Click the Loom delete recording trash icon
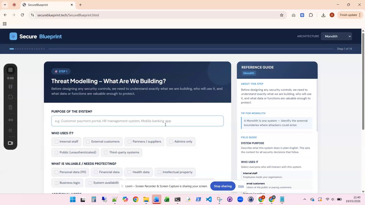This screenshot has height=205, width=365. [11, 107]
